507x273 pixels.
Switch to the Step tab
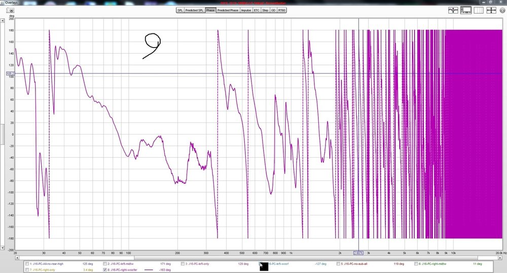coord(265,10)
